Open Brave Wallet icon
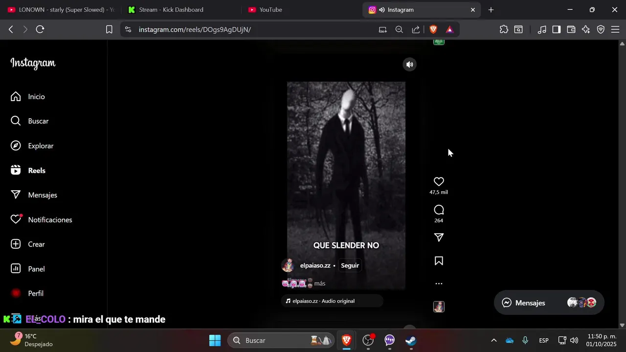Image resolution: width=626 pixels, height=352 pixels. (571, 29)
